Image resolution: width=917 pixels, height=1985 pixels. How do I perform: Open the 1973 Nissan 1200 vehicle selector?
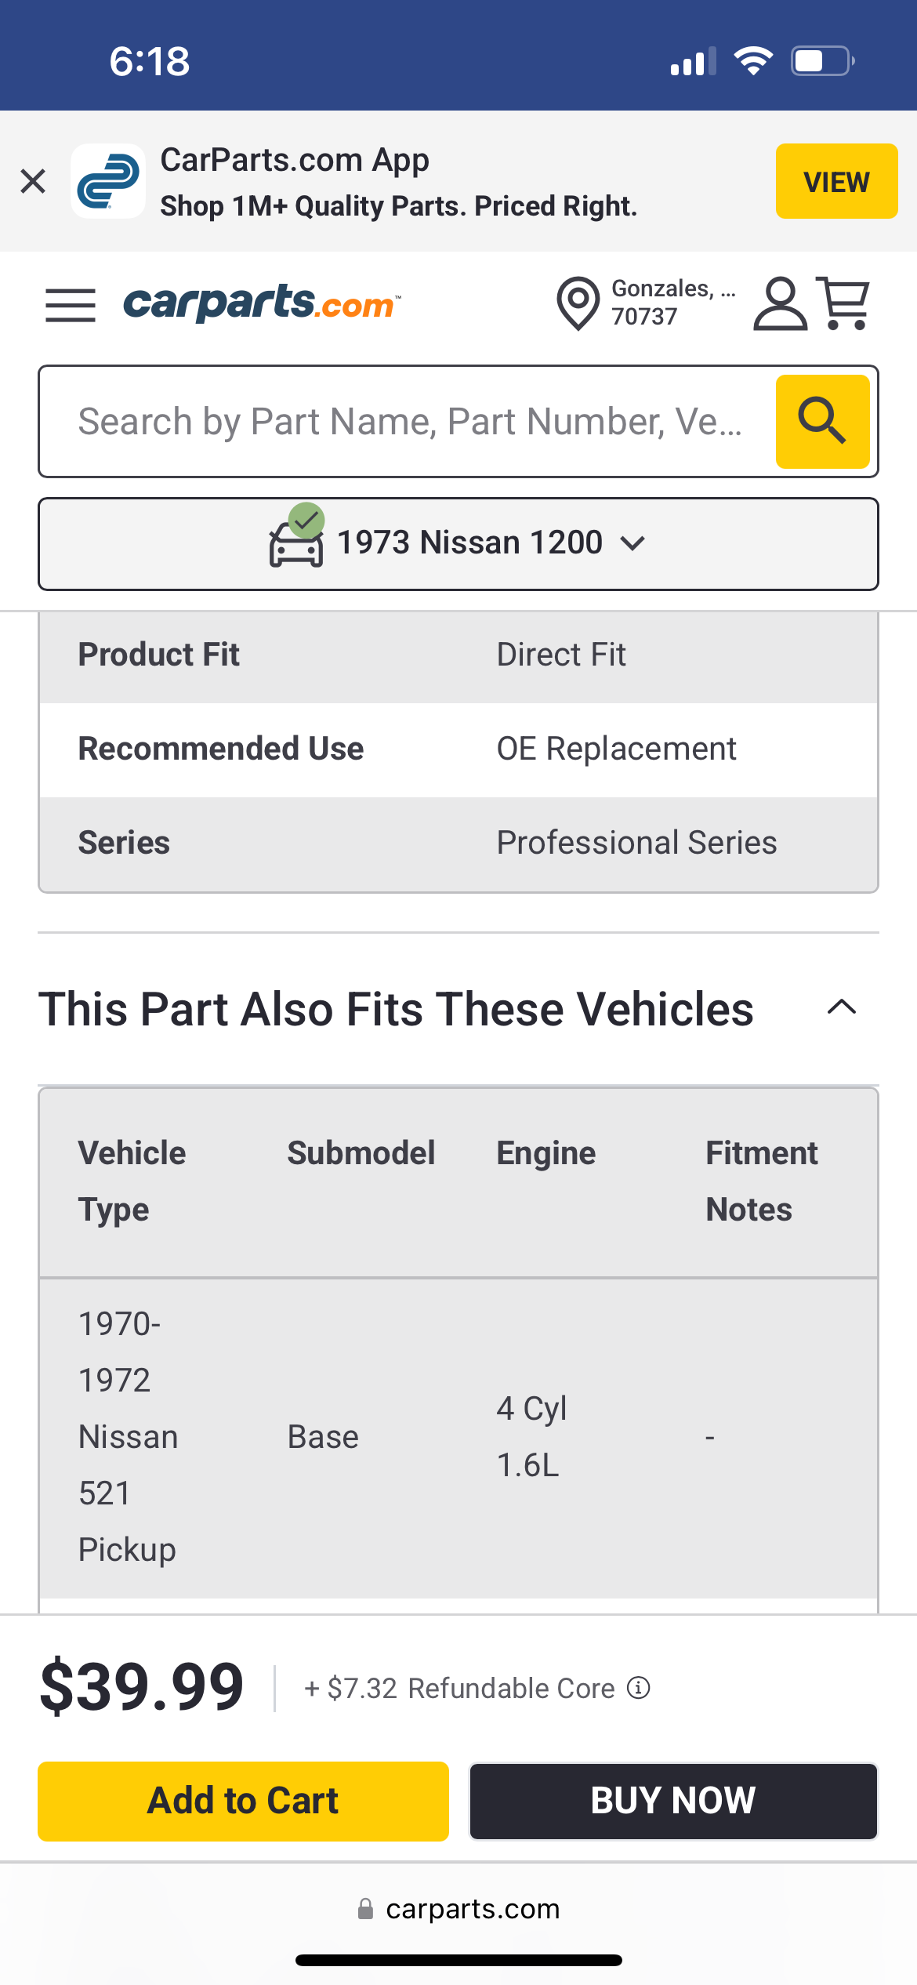point(458,543)
